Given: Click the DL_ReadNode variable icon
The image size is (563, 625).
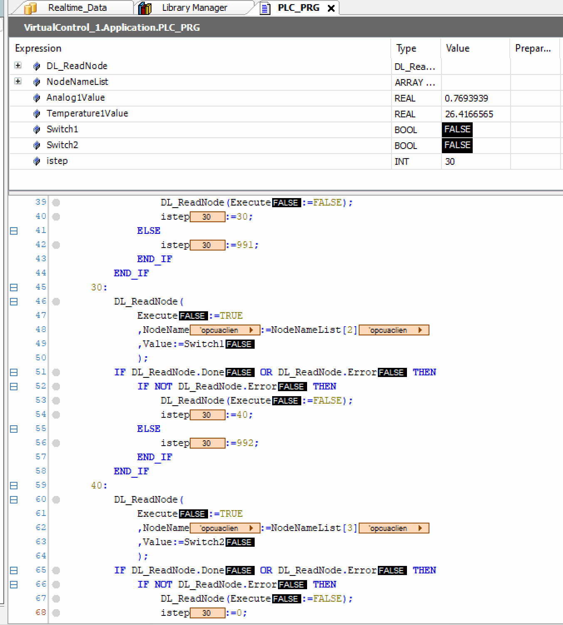Looking at the screenshot, I should 37,66.
